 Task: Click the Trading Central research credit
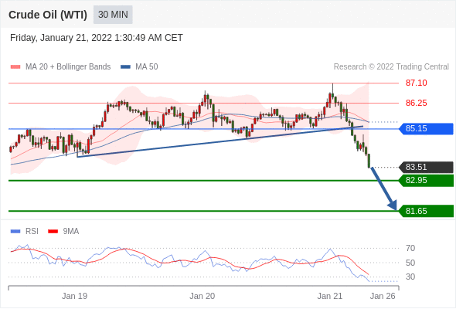click(391, 67)
